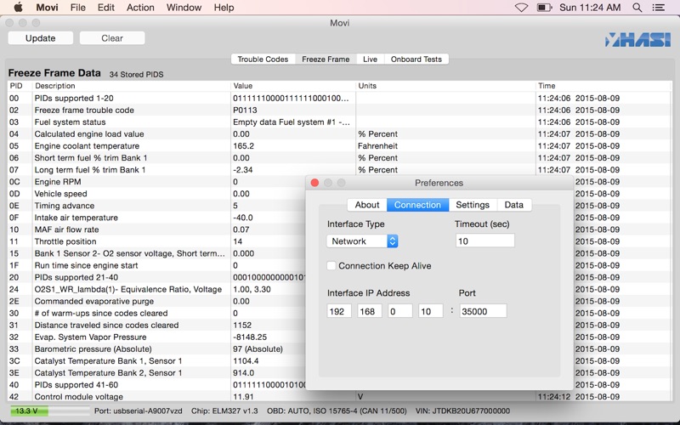Select the Throttle position row
680x425 pixels.
[156, 241]
